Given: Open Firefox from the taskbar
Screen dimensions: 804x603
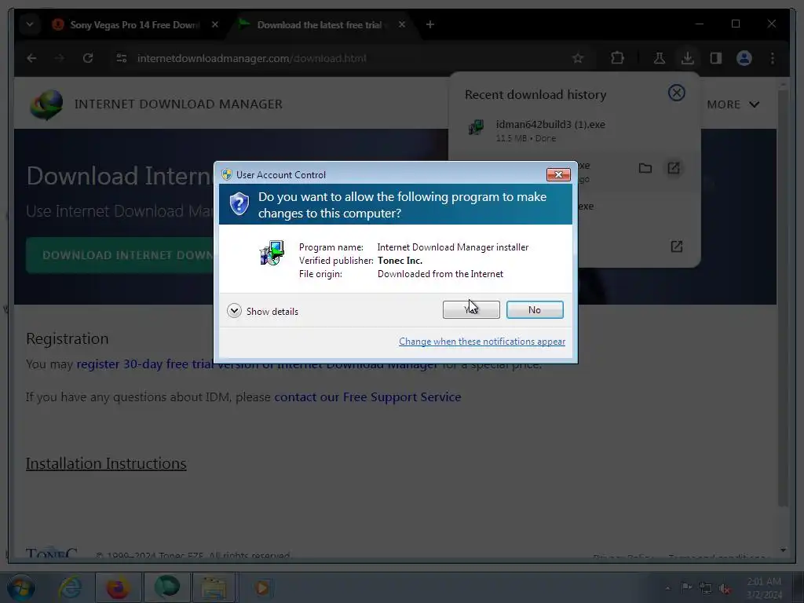Looking at the screenshot, I should coord(118,587).
